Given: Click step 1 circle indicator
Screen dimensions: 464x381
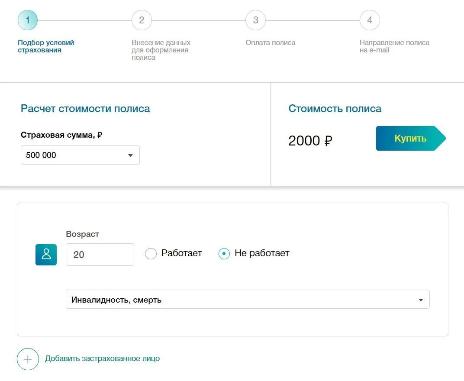Looking at the screenshot, I should (28, 20).
